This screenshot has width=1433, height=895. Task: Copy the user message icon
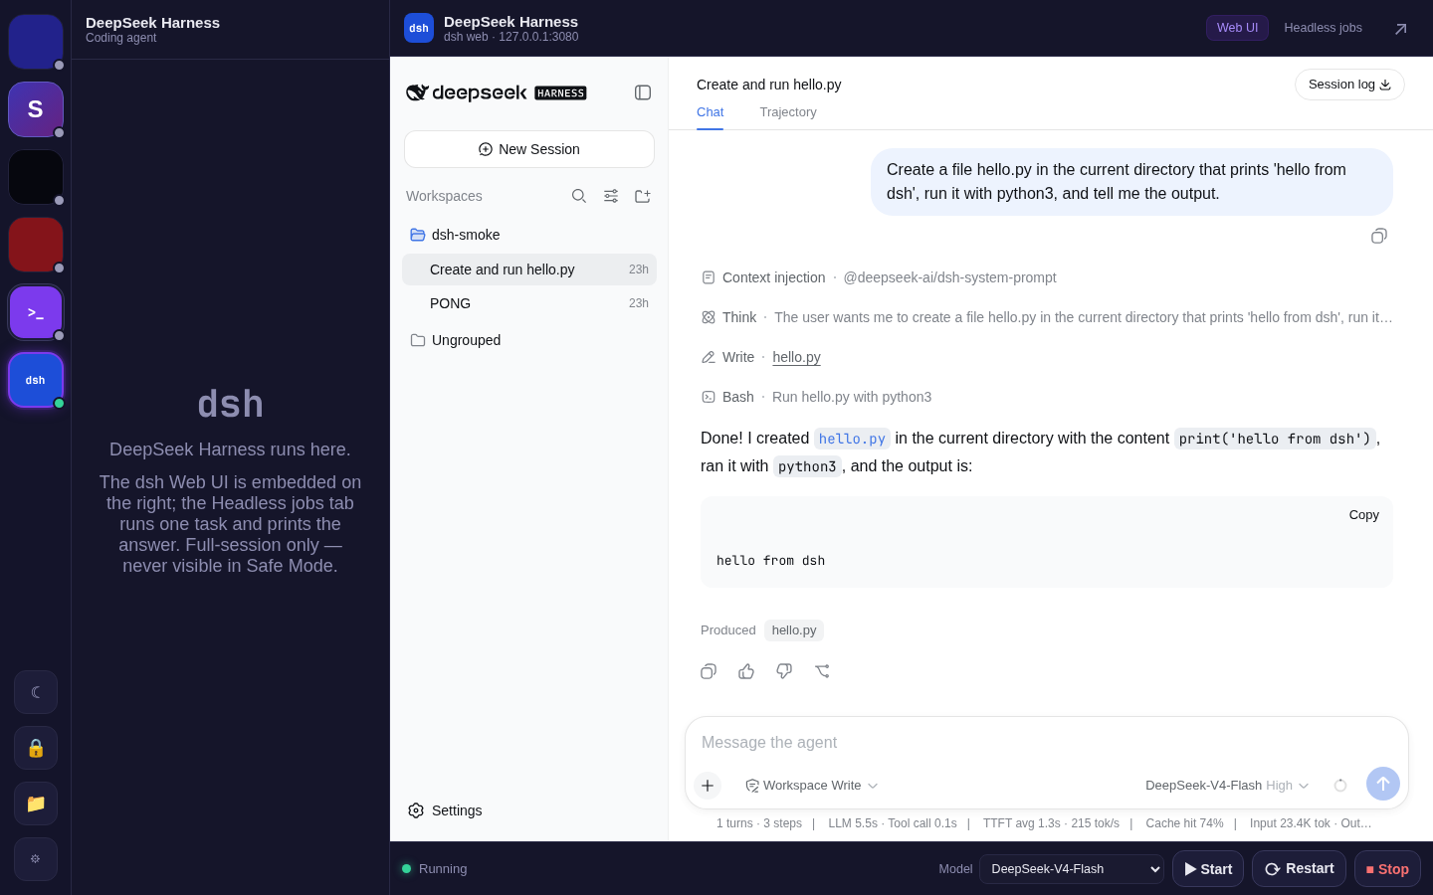pos(1379,236)
